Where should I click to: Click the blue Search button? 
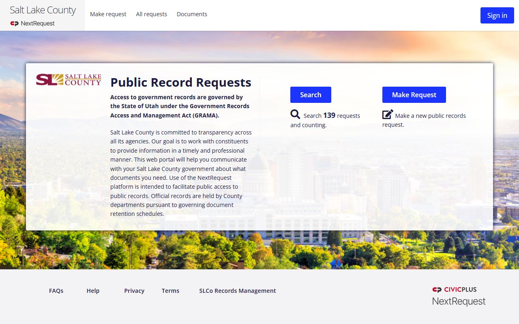[311, 95]
